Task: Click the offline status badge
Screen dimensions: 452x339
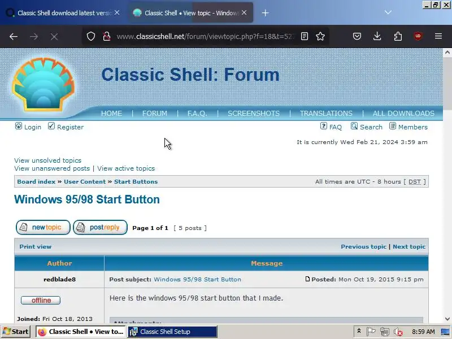Action: [x=41, y=301]
